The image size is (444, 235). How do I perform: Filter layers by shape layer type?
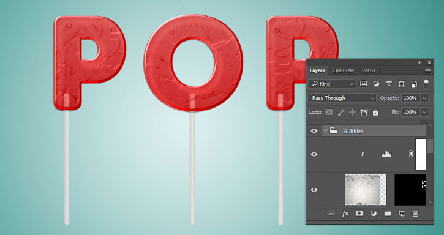coord(401,84)
